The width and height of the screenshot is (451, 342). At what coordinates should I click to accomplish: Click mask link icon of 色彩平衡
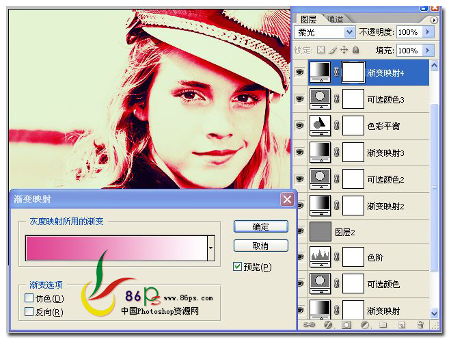336,126
